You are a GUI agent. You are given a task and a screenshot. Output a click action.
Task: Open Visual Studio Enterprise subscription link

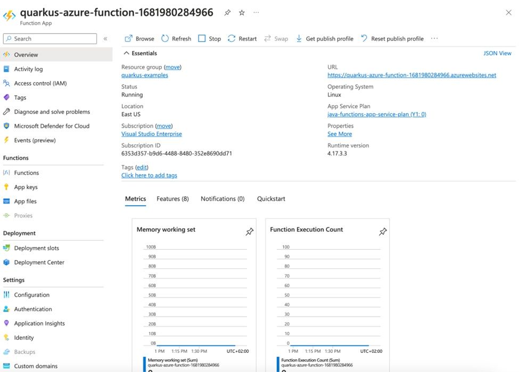152,134
